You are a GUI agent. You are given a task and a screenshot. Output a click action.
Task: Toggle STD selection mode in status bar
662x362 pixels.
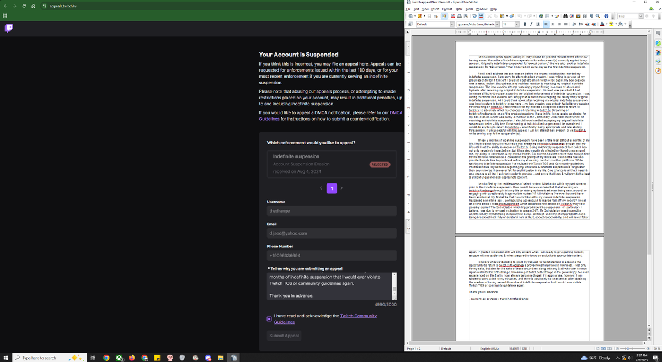point(525,349)
